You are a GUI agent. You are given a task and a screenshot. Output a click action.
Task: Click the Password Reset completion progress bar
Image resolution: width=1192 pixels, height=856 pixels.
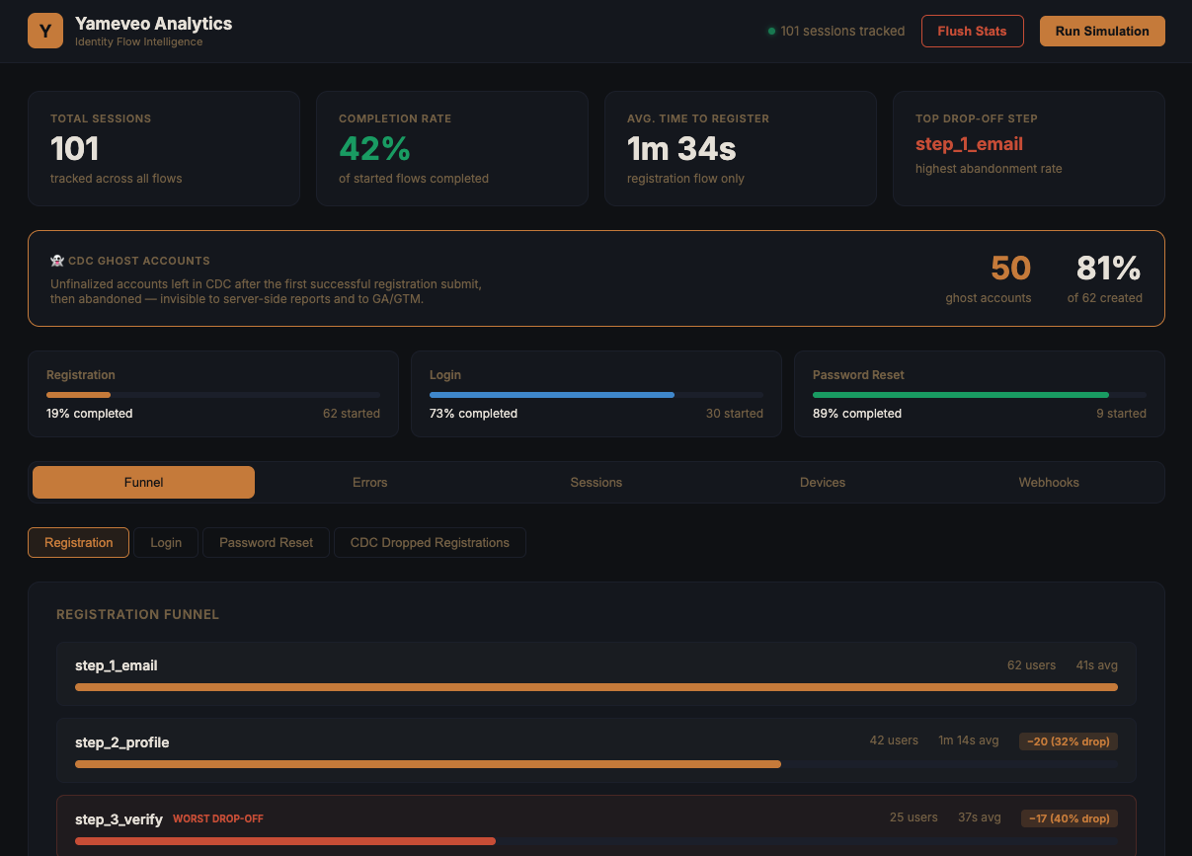(980, 395)
